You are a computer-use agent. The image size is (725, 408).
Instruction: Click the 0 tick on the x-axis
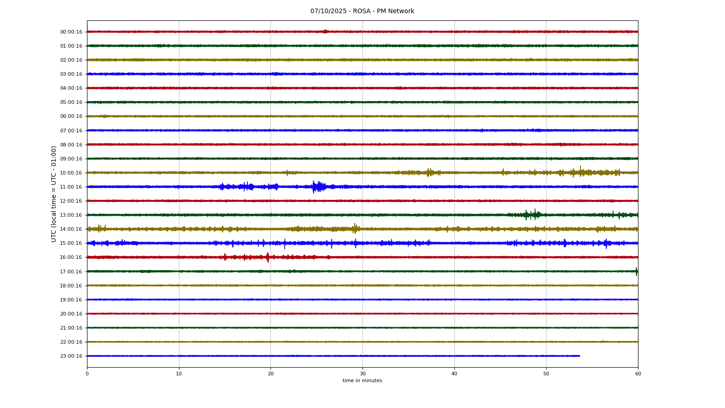[87, 374]
